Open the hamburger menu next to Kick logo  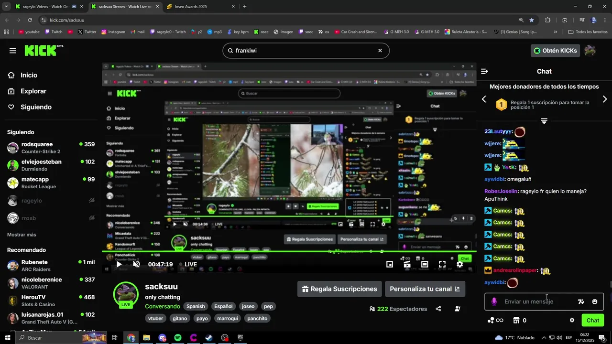12,51
